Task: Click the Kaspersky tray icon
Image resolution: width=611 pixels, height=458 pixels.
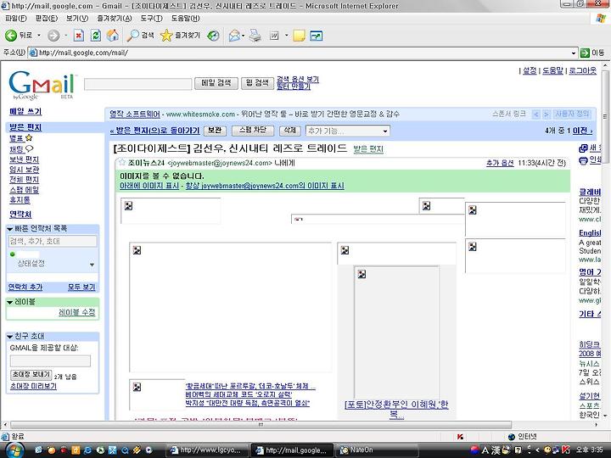Action: pos(566,450)
